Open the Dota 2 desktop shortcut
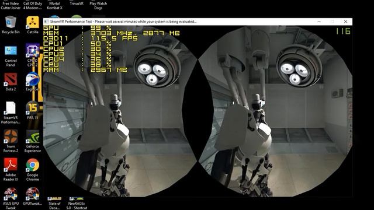This screenshot has height=210, width=374. 11,82
